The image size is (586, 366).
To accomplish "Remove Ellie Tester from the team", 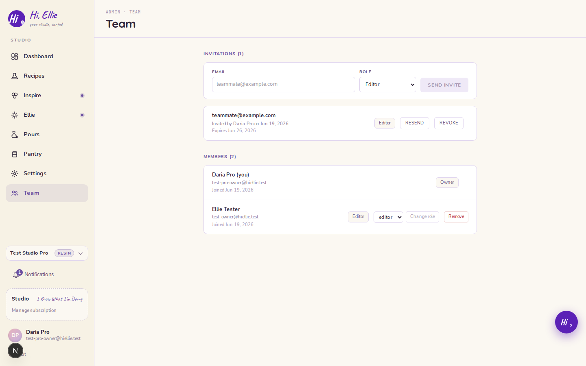I will click(456, 217).
